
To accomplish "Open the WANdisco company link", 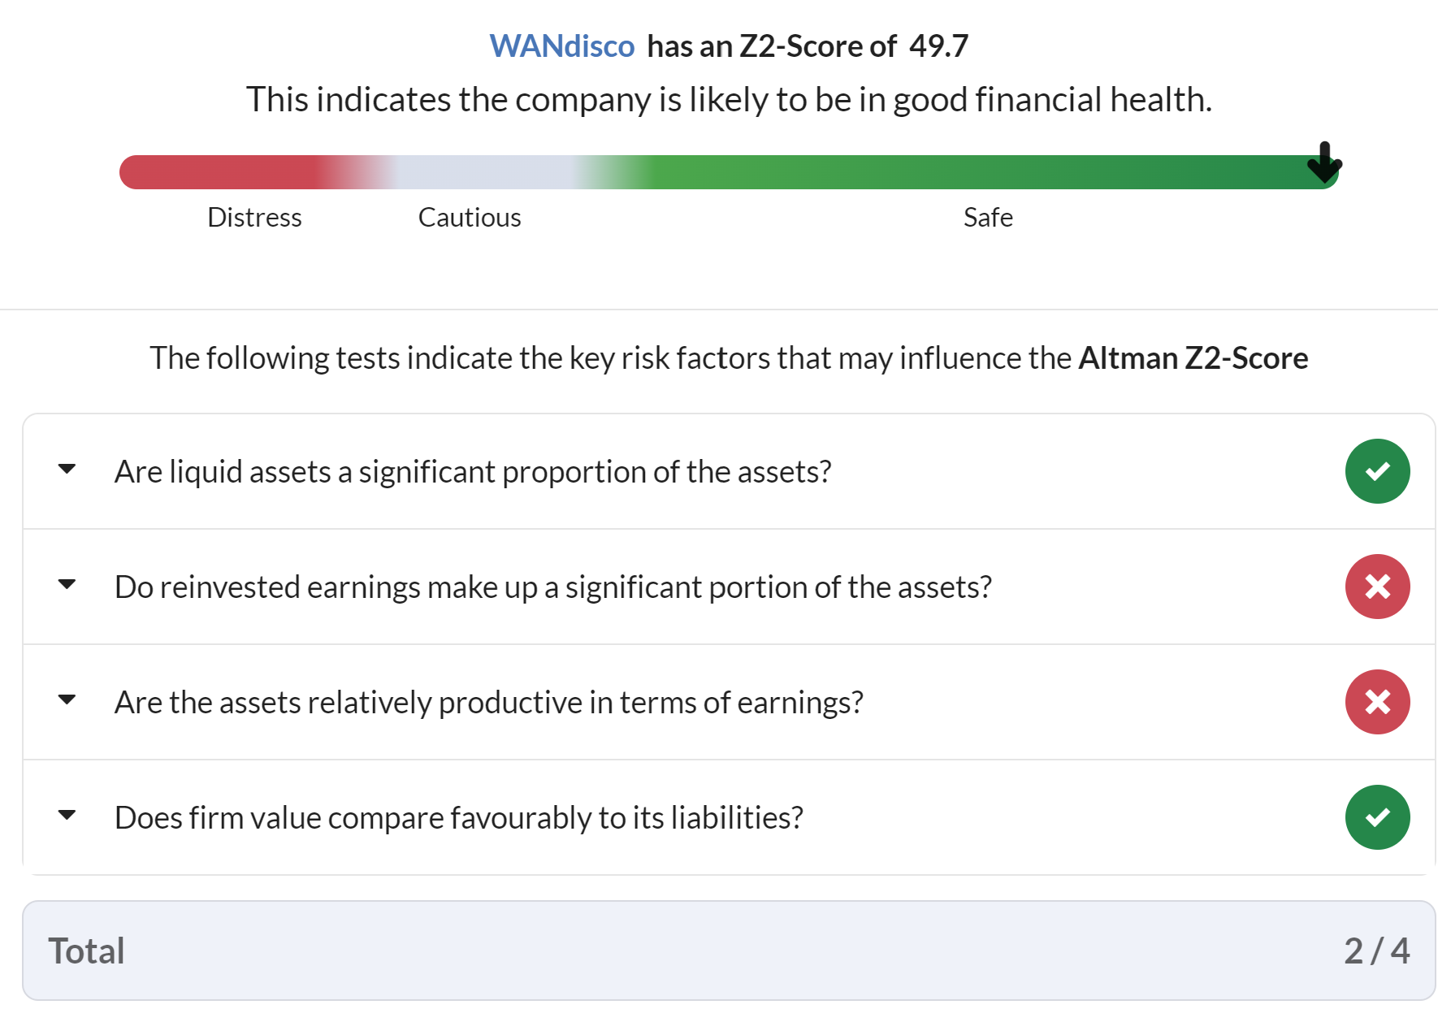I will point(561,46).
